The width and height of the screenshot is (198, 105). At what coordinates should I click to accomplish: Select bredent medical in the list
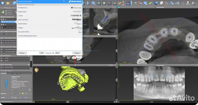[50, 12]
